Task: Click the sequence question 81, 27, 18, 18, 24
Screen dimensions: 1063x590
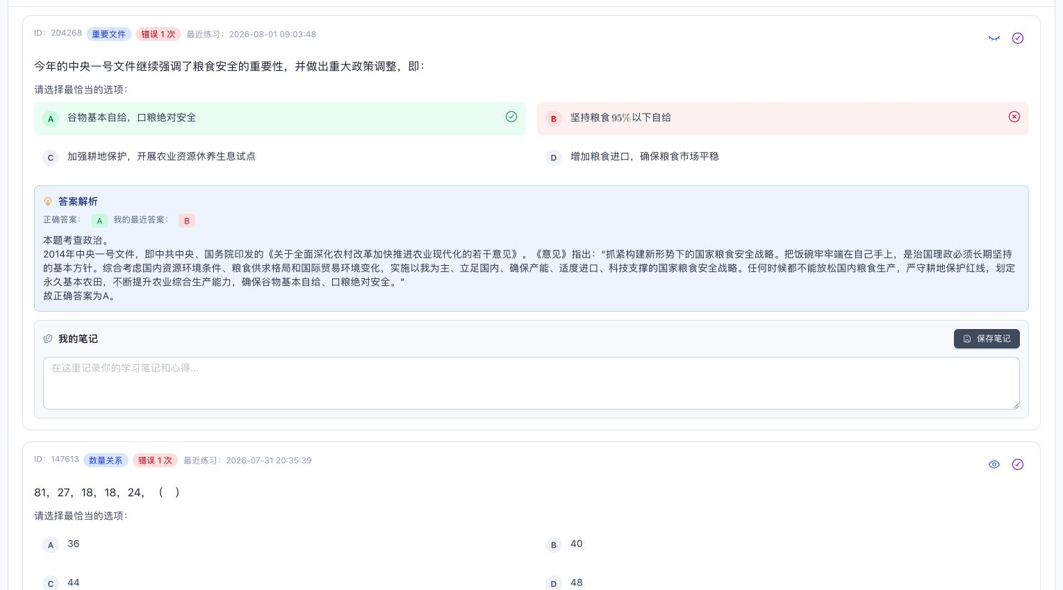Action: [x=107, y=492]
